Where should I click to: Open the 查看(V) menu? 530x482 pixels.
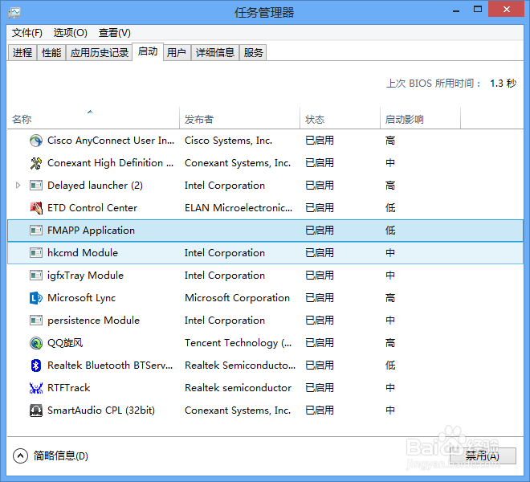[x=115, y=33]
